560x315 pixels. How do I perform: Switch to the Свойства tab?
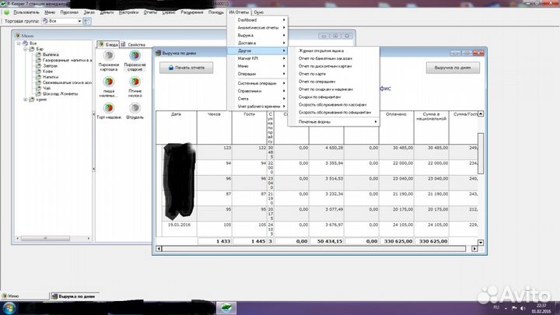pyautogui.click(x=135, y=44)
